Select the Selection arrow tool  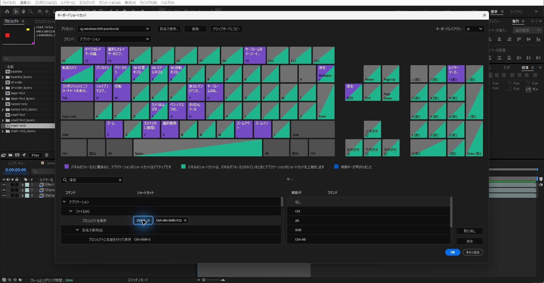click(x=16, y=11)
